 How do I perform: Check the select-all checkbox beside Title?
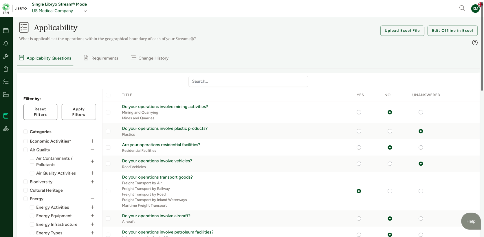108,95
